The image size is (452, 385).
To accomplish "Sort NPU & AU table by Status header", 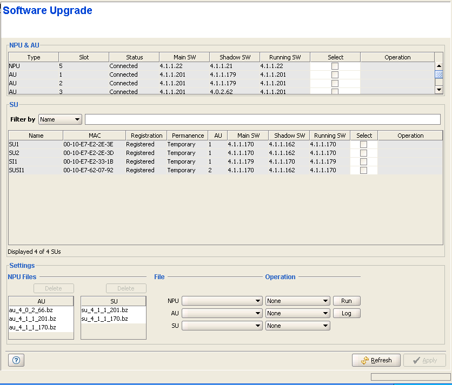I will 134,57.
